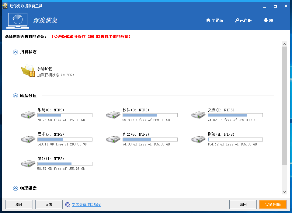Viewport: 292px width, 213px height.
Task: Click the usage bar of the 系统 C drive
Action: (x=65, y=115)
